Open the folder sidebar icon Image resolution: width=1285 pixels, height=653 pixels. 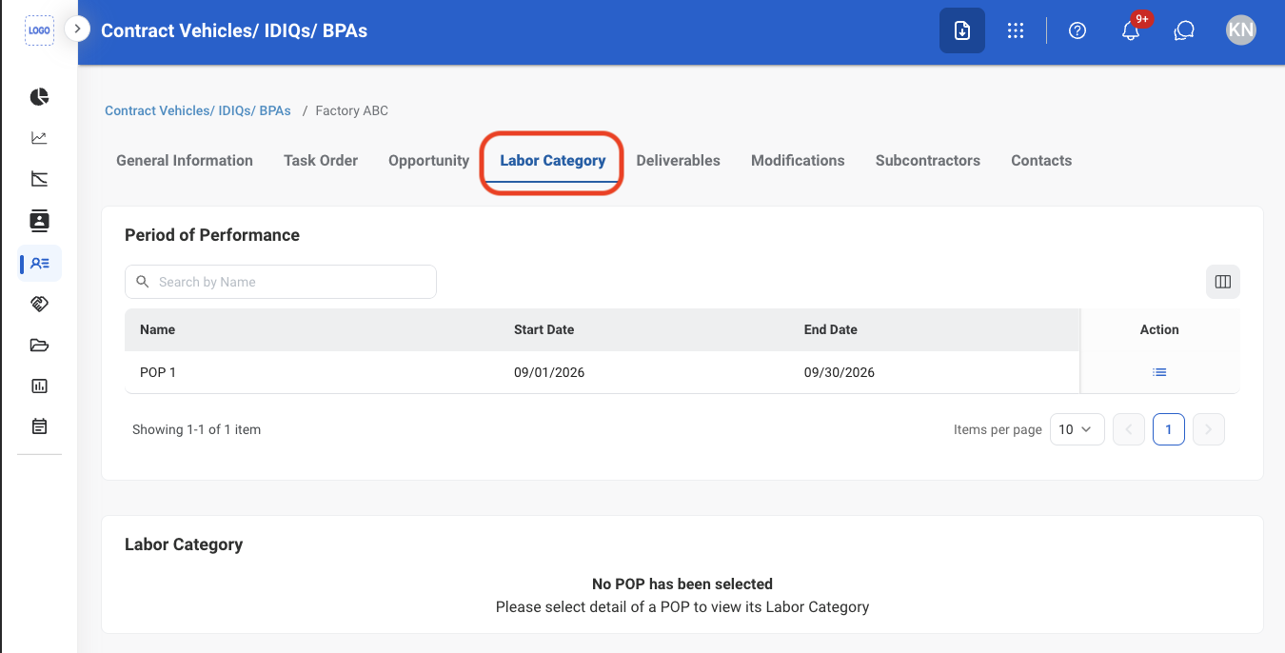(x=39, y=345)
